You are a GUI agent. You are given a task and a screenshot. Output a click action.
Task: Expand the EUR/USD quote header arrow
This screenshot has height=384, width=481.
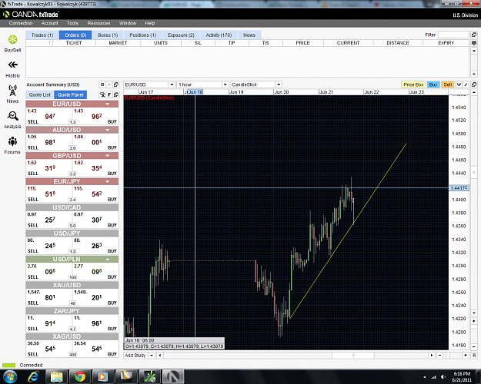click(108, 104)
